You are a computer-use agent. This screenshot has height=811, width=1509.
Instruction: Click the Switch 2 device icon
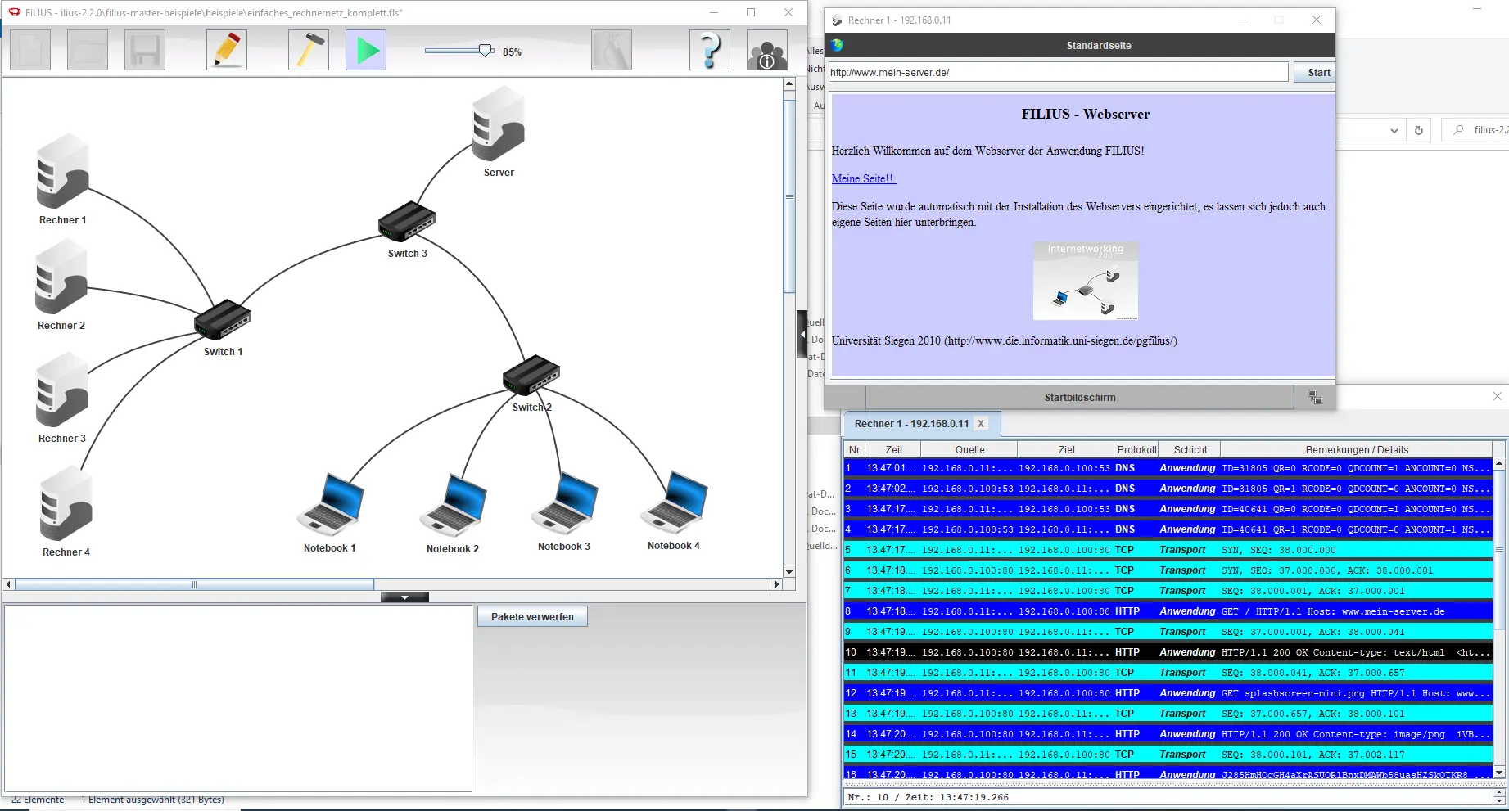click(x=531, y=376)
